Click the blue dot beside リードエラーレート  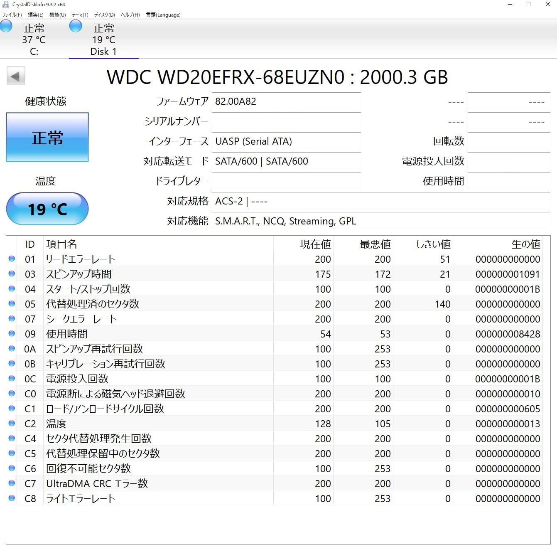pos(11,259)
